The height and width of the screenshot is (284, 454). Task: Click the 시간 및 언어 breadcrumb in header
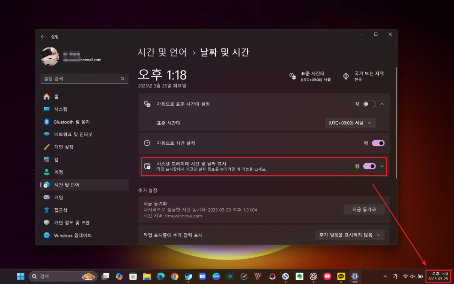[162, 53]
